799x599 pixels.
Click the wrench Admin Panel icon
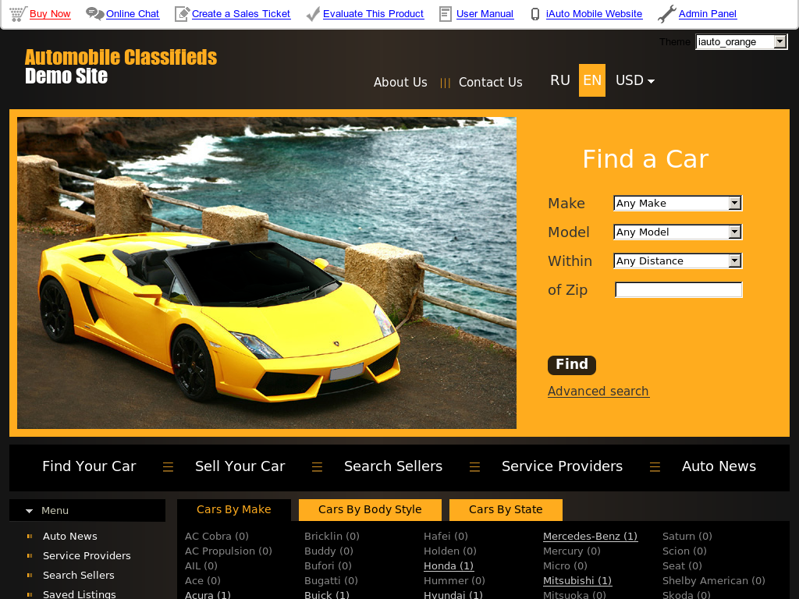pyautogui.click(x=666, y=14)
